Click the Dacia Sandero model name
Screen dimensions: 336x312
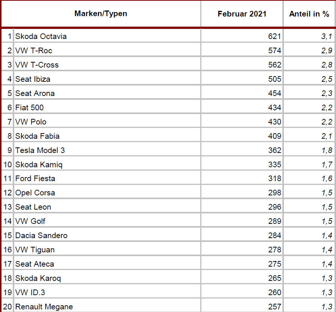(41, 235)
